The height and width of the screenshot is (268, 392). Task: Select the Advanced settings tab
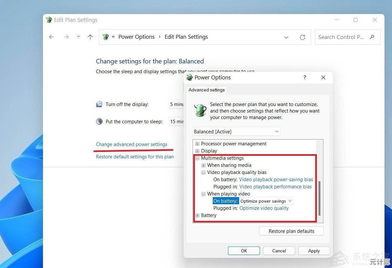[x=207, y=90]
